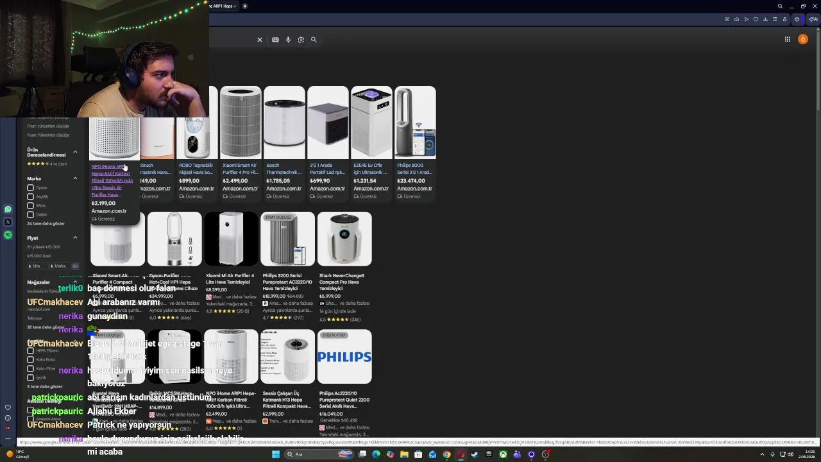Image resolution: width=821 pixels, height=462 pixels.
Task: Clear the search box with the X icon
Action: (x=260, y=40)
